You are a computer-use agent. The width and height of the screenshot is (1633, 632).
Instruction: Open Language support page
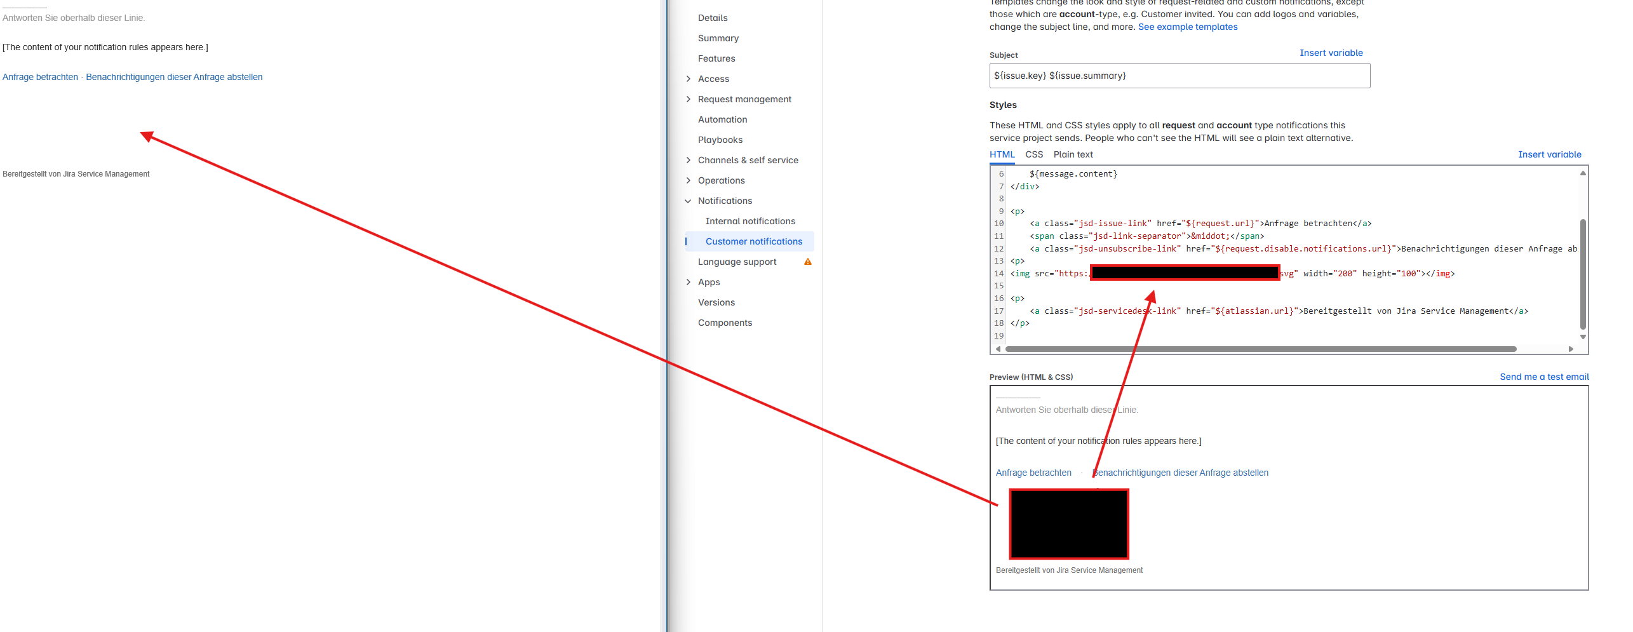click(737, 262)
